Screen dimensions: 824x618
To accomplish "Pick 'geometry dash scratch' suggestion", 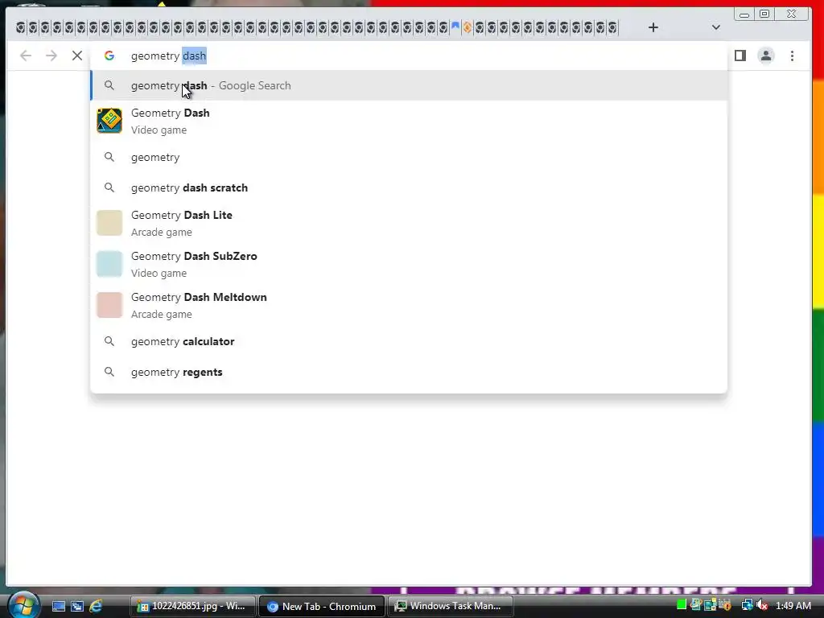I will point(409,187).
